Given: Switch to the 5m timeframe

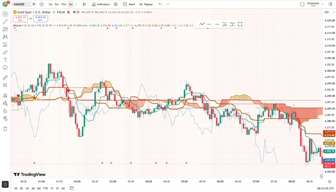Looking at the screenshot, I should 56,4.
